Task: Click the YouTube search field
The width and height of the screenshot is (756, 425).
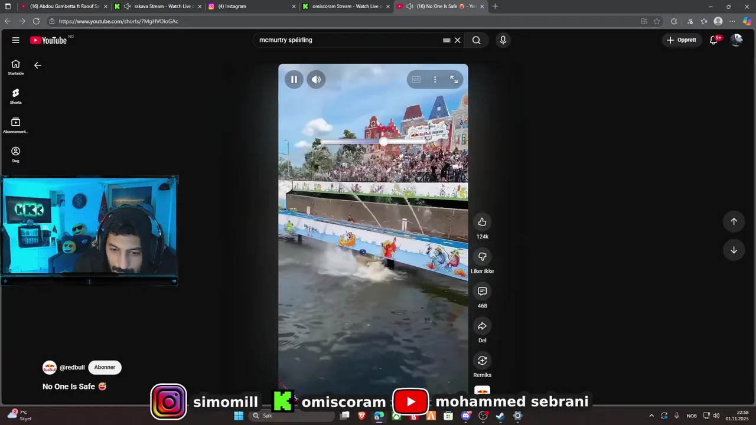Action: [x=348, y=40]
